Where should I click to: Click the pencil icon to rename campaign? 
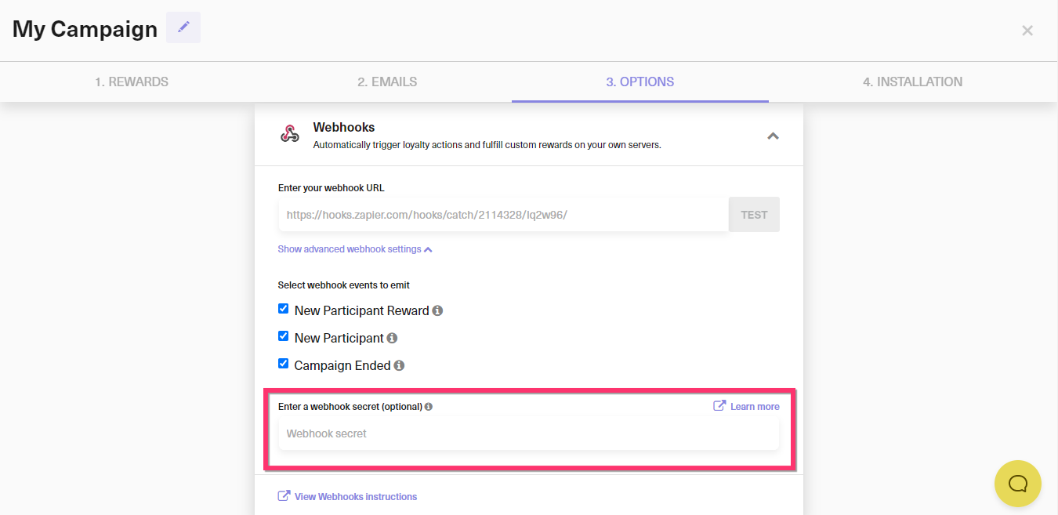tap(183, 27)
